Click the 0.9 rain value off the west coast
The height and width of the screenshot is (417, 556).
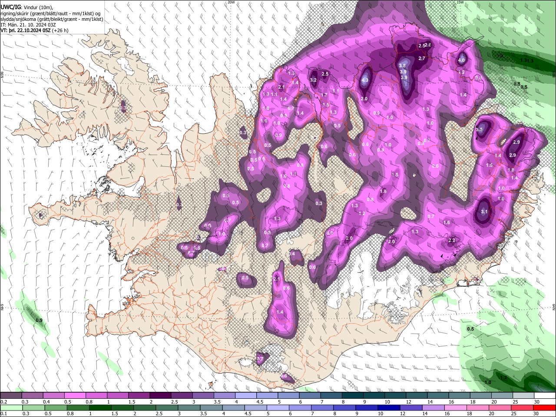[x=39, y=320]
